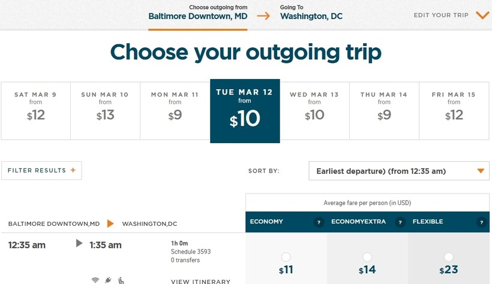492x284 pixels.
Task: Switch to the Wed Mar 13 date tab
Action: (x=314, y=111)
